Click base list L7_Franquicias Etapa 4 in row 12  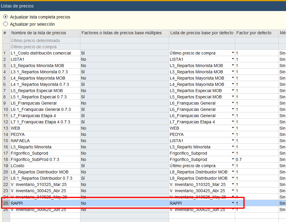click(192, 122)
